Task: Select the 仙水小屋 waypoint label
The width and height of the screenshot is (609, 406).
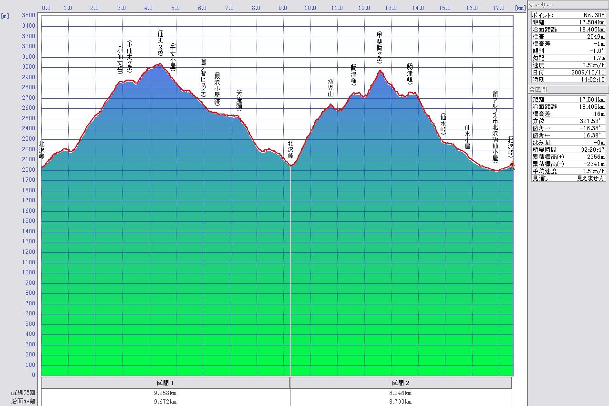Action: tap(468, 137)
